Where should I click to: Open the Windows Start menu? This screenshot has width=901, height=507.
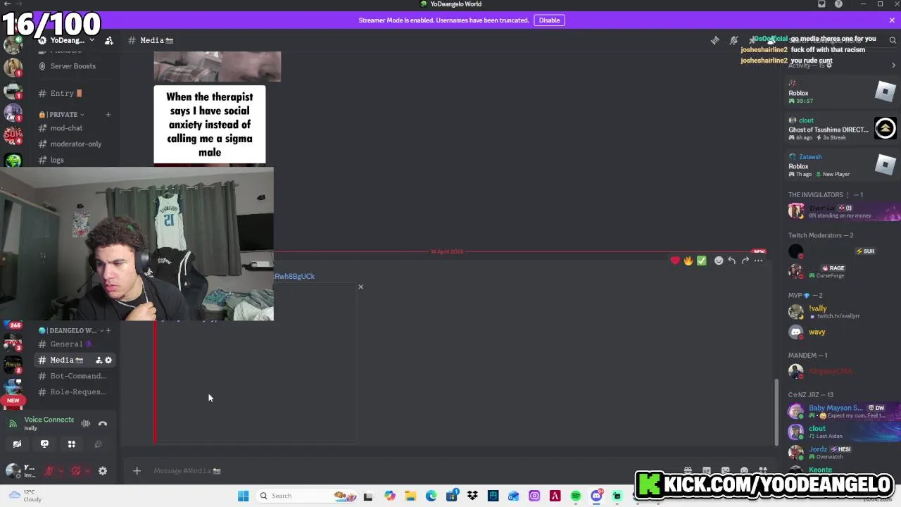243,496
